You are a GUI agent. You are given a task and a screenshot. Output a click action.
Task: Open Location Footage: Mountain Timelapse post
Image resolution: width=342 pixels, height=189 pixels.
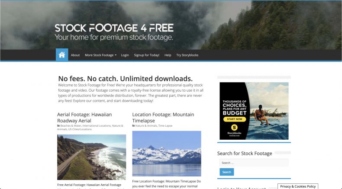(x=163, y=118)
